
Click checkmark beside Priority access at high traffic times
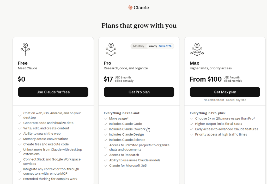click(x=192, y=135)
